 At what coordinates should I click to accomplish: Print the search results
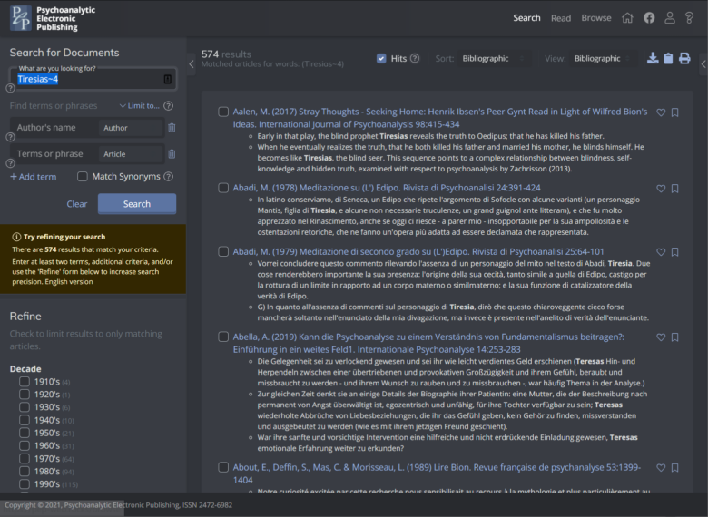(x=684, y=59)
